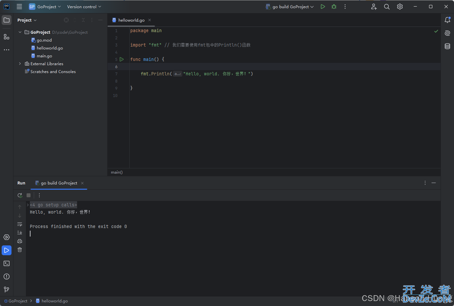Print the console output
This screenshot has width=454, height=306.
click(x=20, y=241)
